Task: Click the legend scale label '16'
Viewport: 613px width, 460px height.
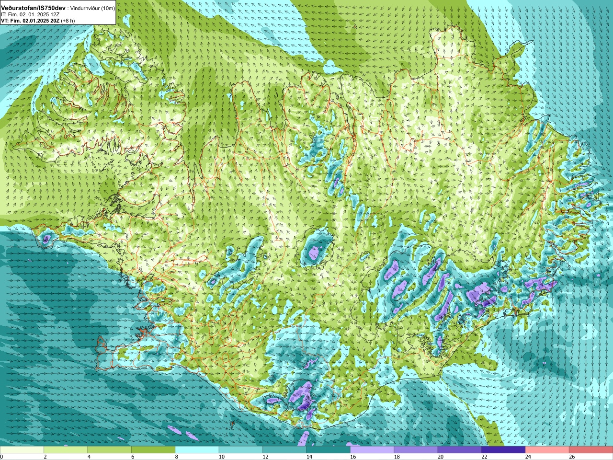Action: click(353, 457)
